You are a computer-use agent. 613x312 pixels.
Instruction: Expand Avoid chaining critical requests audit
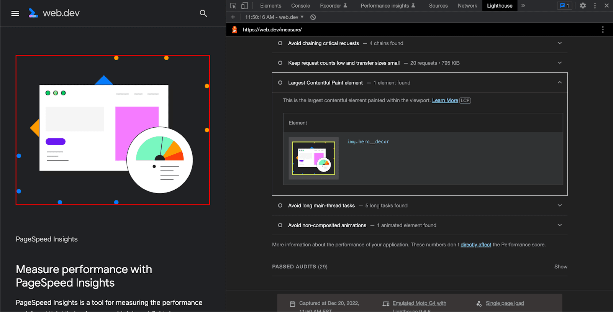[559, 43]
